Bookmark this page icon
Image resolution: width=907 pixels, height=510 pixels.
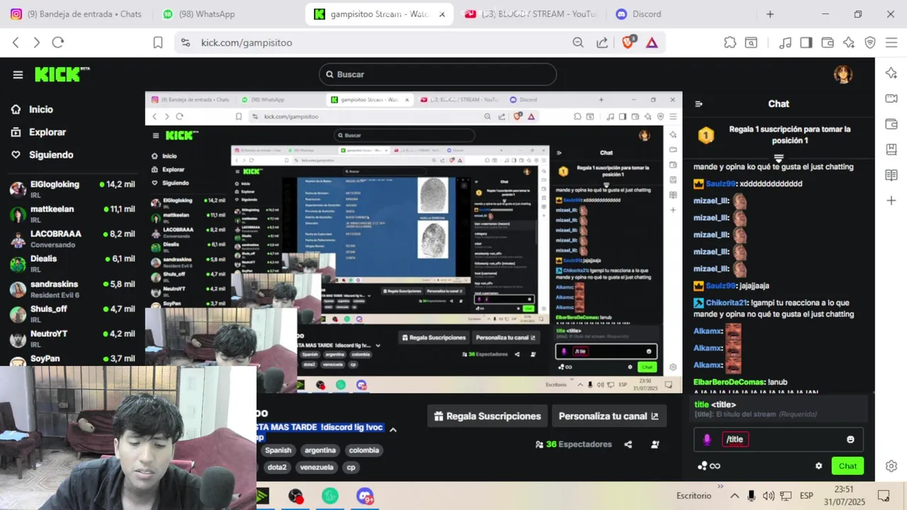[x=158, y=42]
